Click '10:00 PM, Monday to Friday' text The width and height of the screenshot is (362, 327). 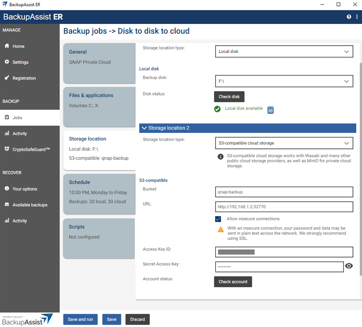pyautogui.click(x=98, y=192)
